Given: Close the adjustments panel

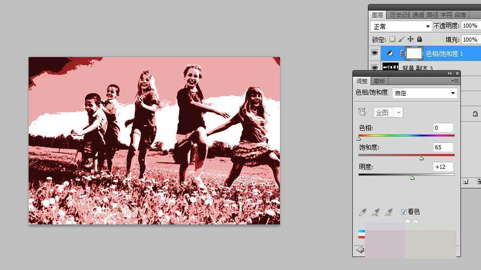Looking at the screenshot, I should pyautogui.click(x=457, y=74).
